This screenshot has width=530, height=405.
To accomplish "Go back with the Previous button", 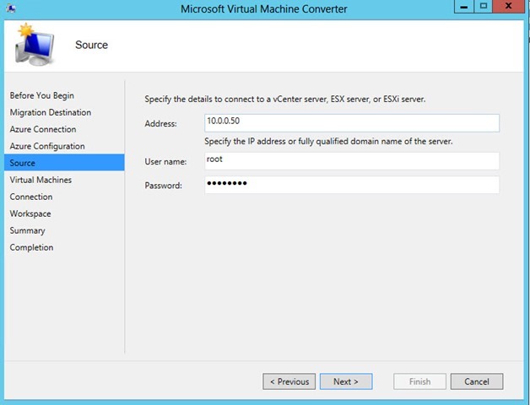I will (x=289, y=381).
